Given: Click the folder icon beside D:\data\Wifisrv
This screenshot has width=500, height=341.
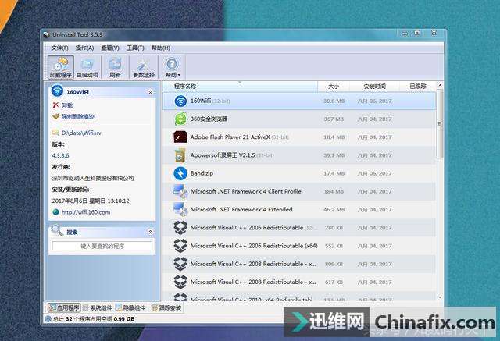Looking at the screenshot, I should coord(55,133).
